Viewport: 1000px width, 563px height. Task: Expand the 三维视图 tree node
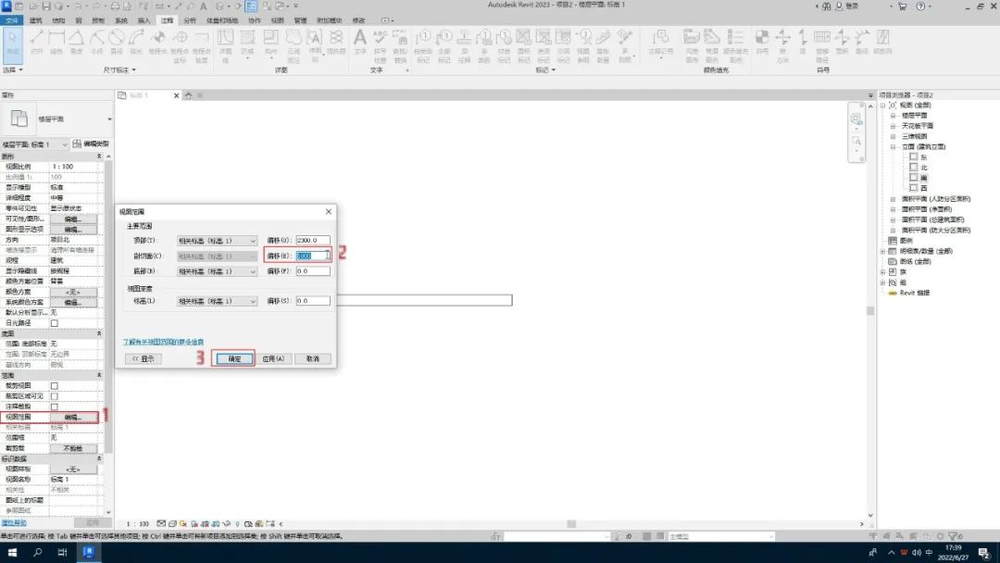(x=893, y=136)
